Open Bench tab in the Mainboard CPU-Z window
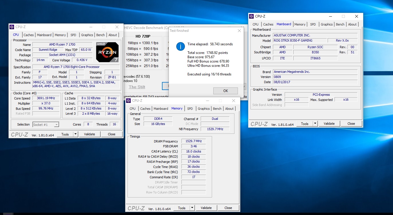The width and height of the screenshot is (393, 215). click(340, 24)
